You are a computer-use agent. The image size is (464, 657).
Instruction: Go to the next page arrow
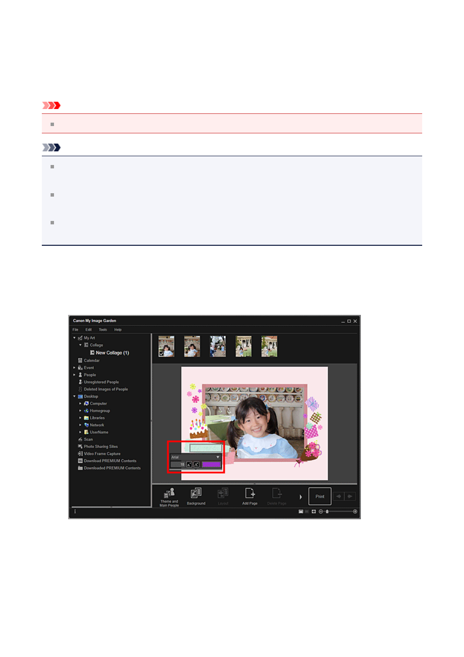click(350, 496)
